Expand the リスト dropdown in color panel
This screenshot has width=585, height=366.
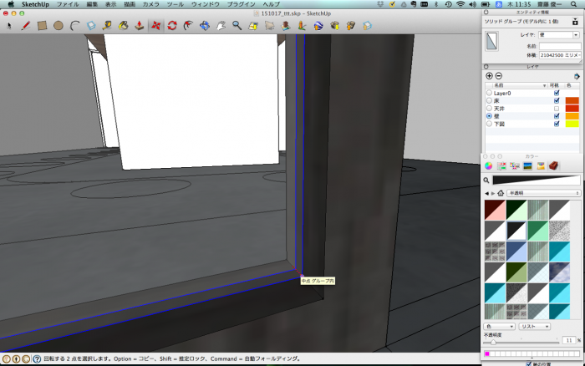point(533,326)
